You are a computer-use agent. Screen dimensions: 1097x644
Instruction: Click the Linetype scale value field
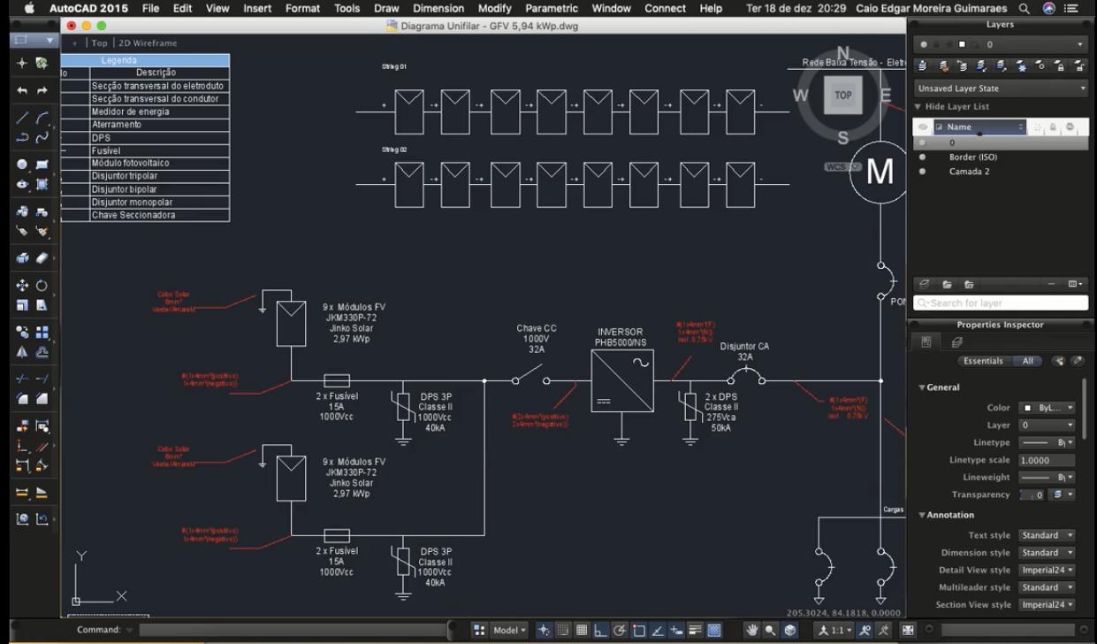point(1047,460)
